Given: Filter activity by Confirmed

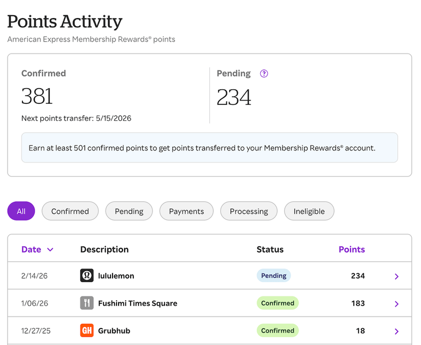Looking at the screenshot, I should pos(70,211).
